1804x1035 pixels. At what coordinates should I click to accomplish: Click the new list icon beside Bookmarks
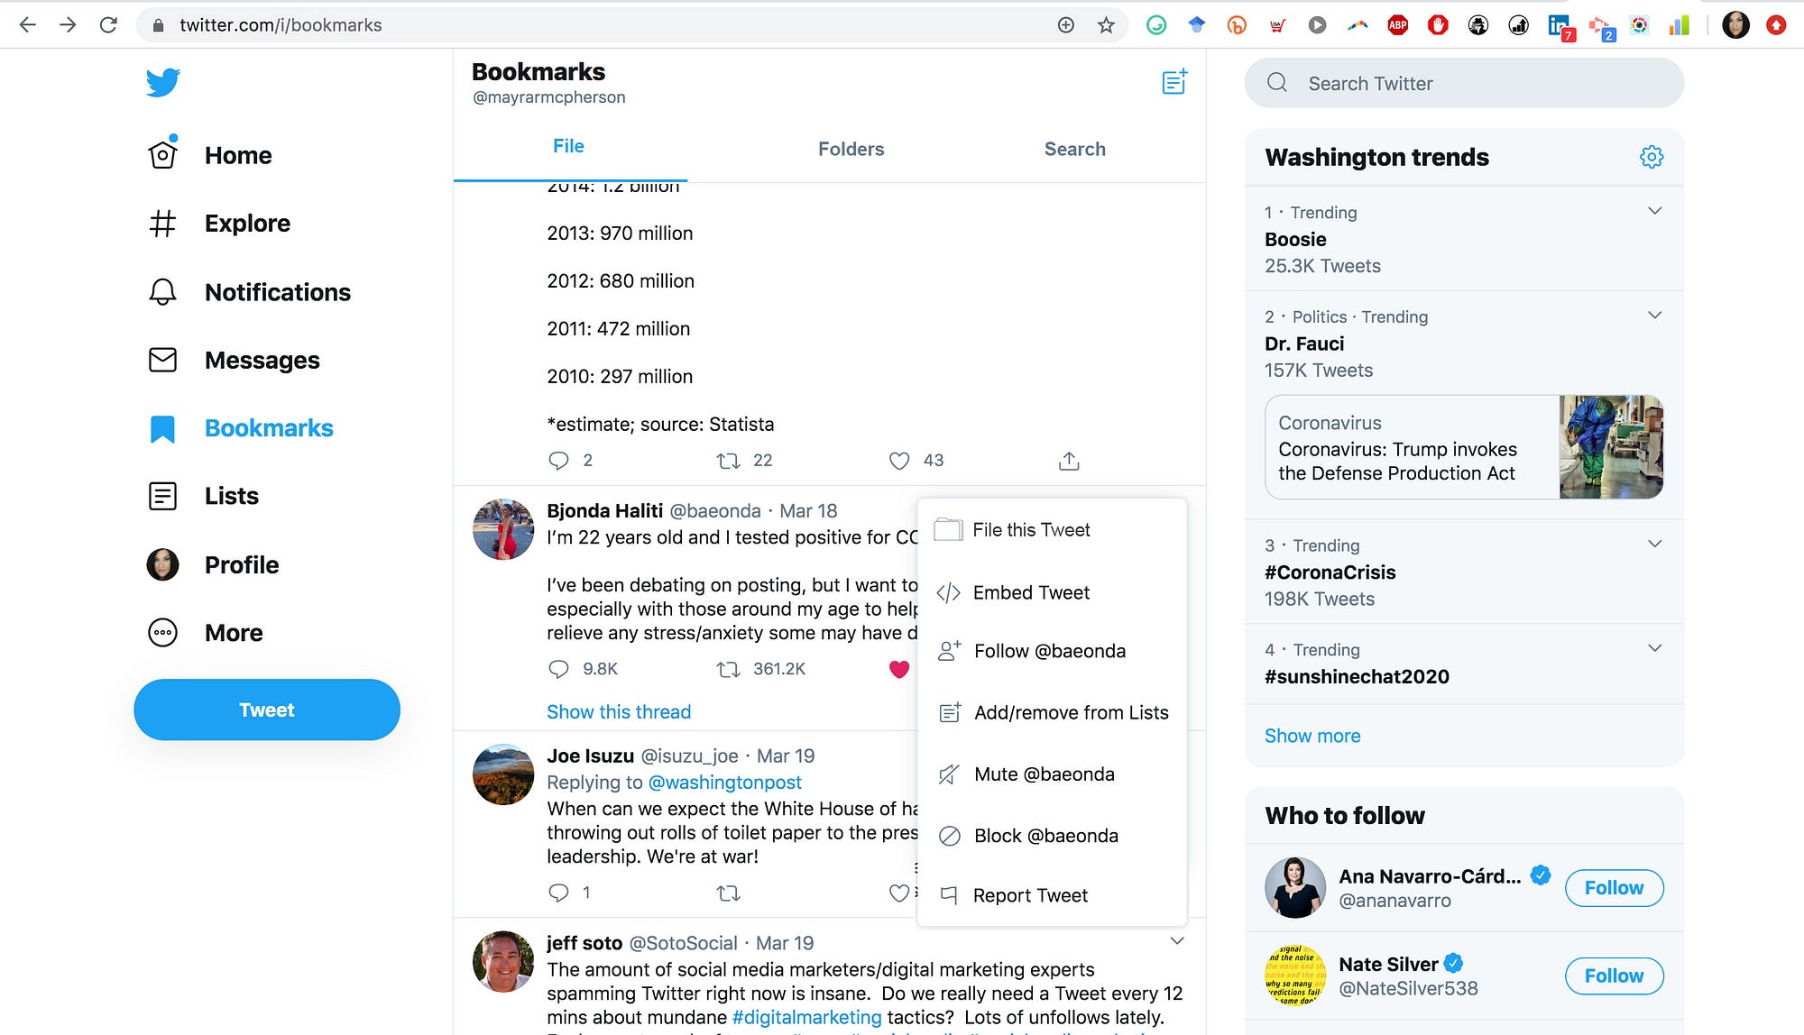point(1174,82)
